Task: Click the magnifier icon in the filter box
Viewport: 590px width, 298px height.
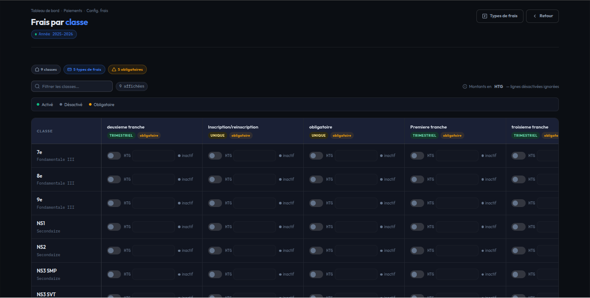Action: [38, 86]
